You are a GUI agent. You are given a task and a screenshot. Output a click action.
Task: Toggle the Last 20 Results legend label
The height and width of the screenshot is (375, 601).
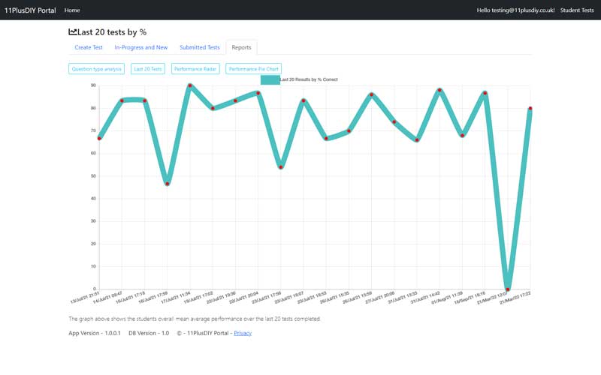pos(308,79)
